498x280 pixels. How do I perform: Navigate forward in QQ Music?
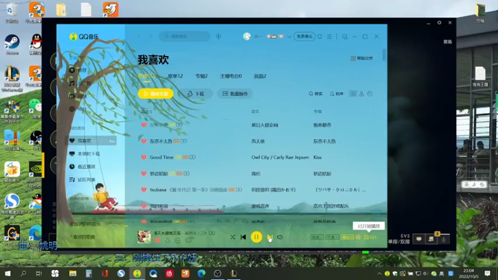tap(151, 37)
